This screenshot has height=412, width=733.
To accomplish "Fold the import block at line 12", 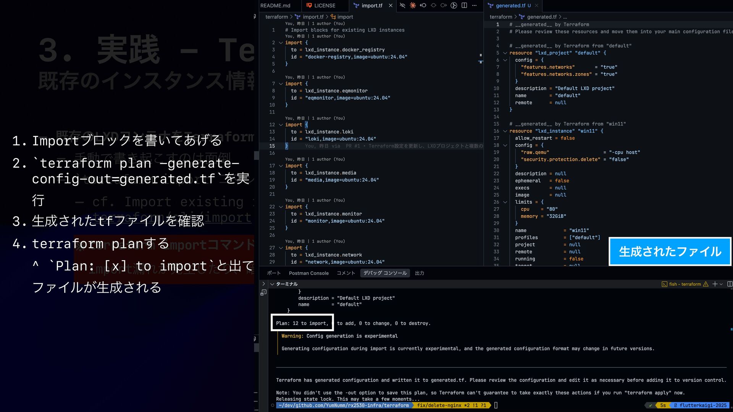I will click(x=281, y=125).
